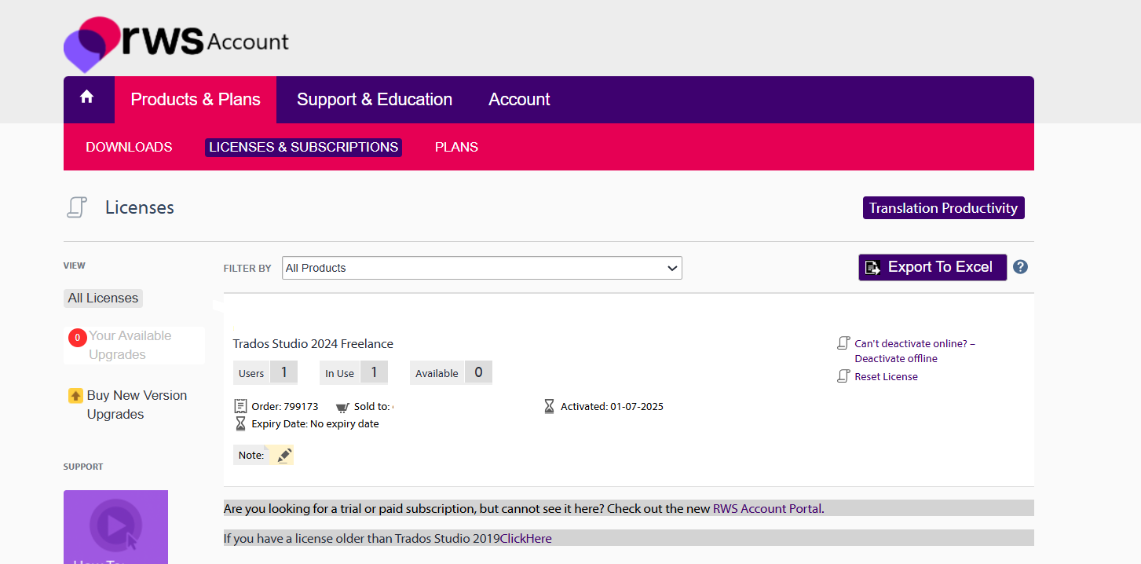The image size is (1141, 564).
Task: Click the Trados Studio 2024 Freelance title
Action: [313, 343]
